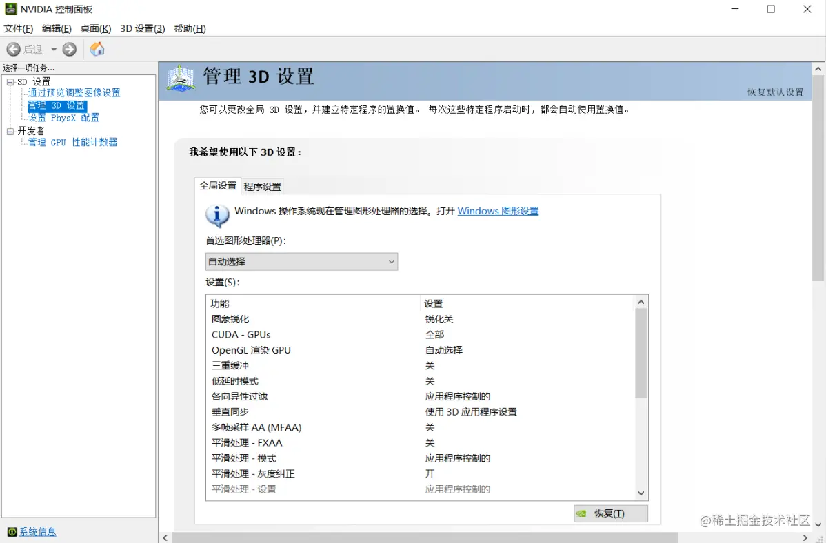826x543 pixels.
Task: Select the 平滑处理 - 模式 row
Action: pyautogui.click(x=421, y=458)
